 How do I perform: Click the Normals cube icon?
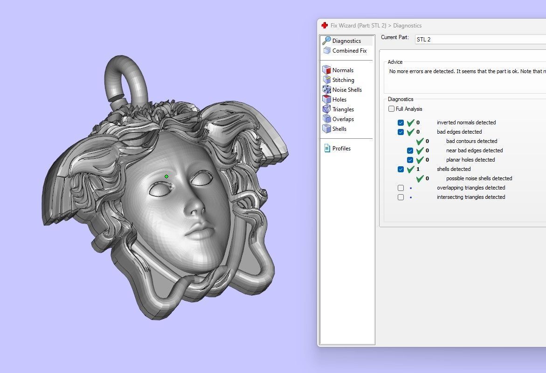click(327, 70)
